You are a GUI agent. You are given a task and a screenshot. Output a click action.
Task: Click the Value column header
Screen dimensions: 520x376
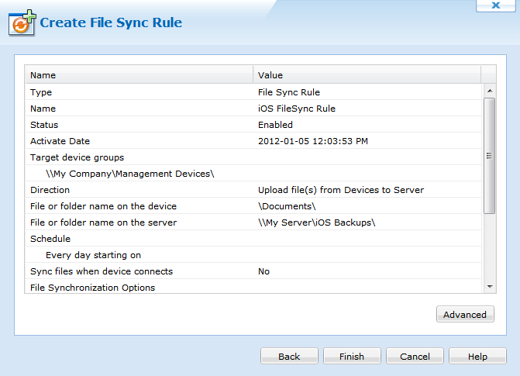pyautogui.click(x=367, y=75)
